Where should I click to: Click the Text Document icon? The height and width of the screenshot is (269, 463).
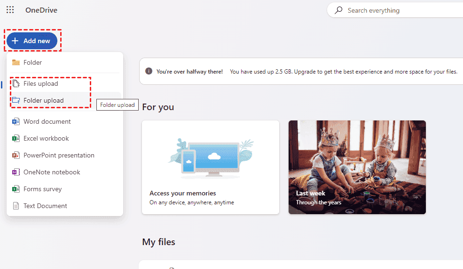[x=16, y=206]
